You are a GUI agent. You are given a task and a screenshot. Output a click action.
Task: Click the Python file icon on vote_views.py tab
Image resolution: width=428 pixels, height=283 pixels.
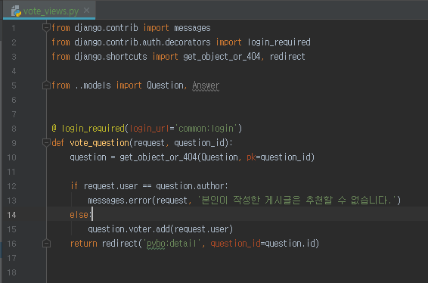(16, 11)
